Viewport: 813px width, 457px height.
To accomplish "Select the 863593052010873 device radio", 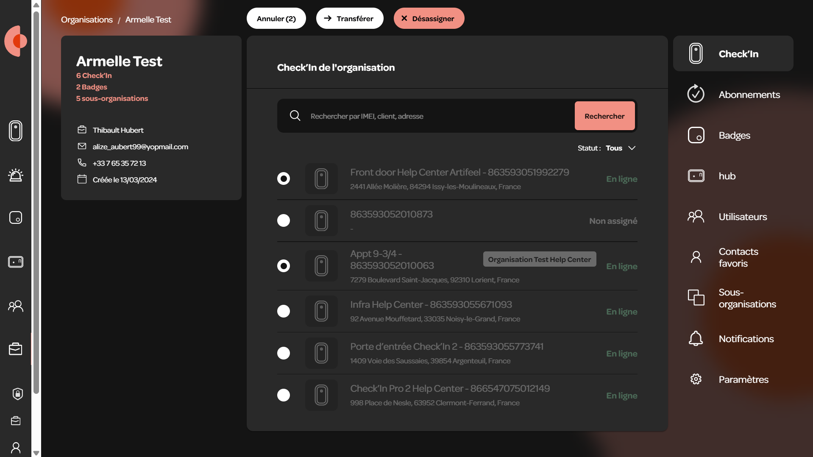I will pyautogui.click(x=284, y=220).
